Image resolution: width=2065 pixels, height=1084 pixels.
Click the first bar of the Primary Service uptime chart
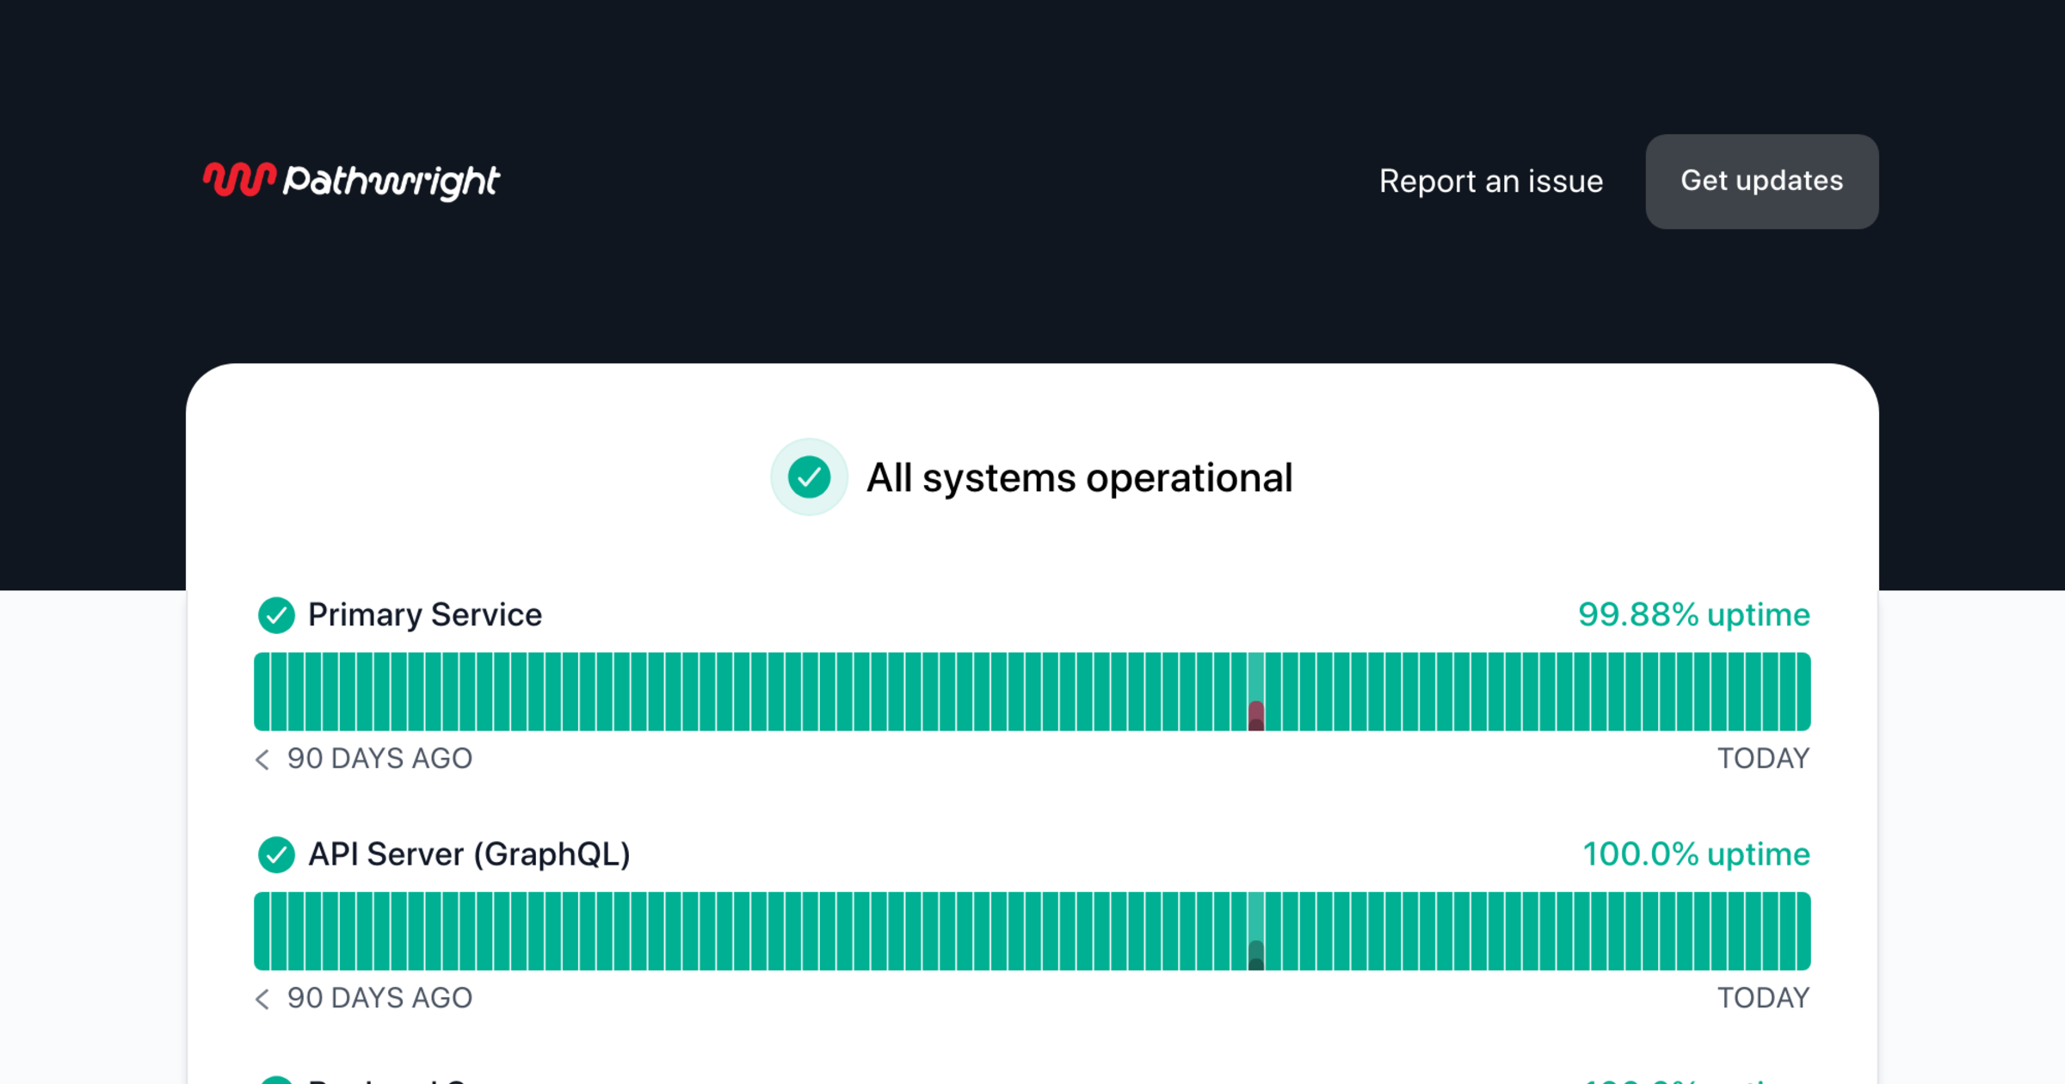[262, 692]
